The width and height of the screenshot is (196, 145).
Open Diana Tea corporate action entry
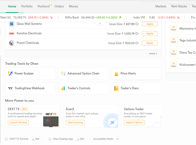[183, 53]
